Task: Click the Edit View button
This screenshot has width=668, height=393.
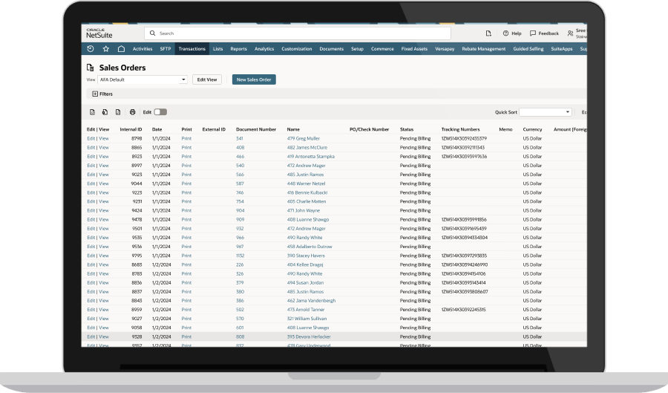Action: pyautogui.click(x=206, y=79)
